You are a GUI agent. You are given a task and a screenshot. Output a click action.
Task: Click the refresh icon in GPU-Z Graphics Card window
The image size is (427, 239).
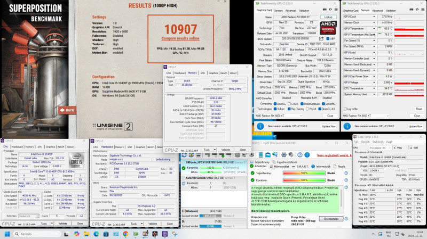coord(330,10)
